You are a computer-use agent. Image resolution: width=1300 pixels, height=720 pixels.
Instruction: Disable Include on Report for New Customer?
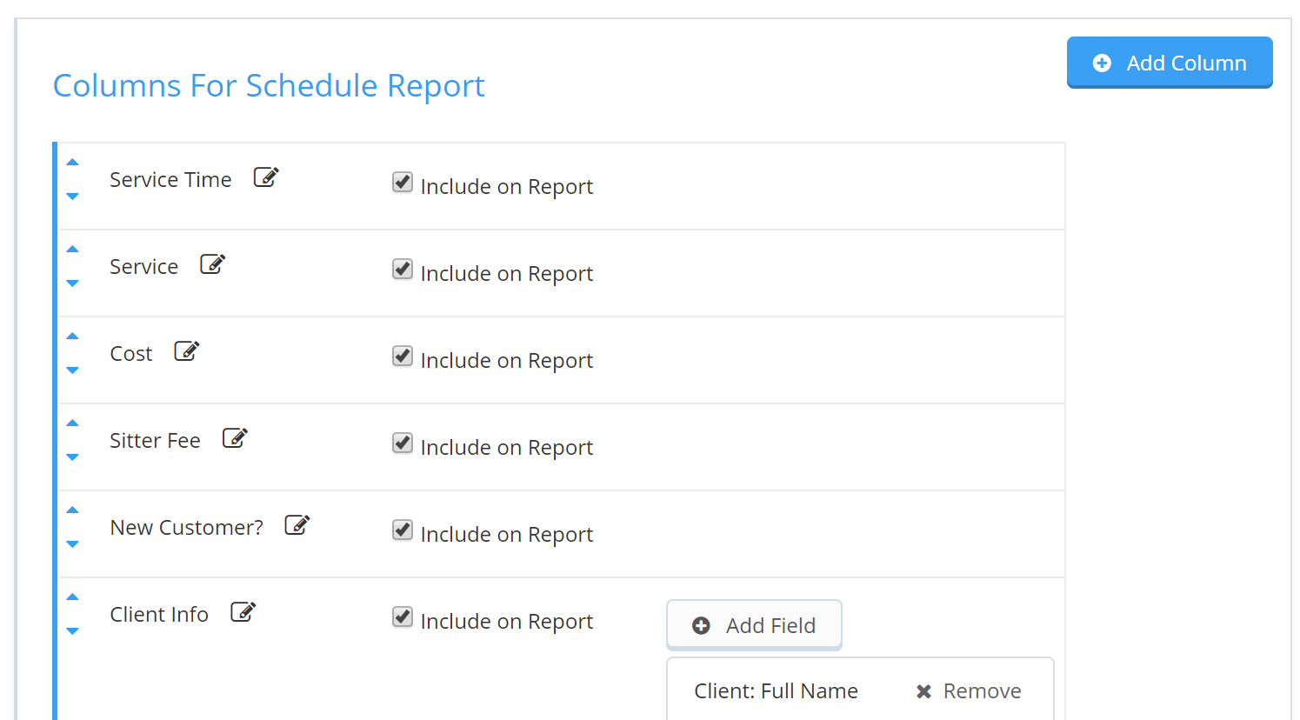coord(403,530)
